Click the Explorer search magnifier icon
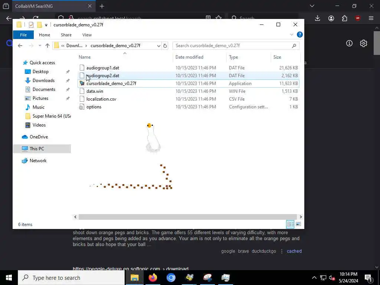Viewport: 380px width, 285px height. 294,46
